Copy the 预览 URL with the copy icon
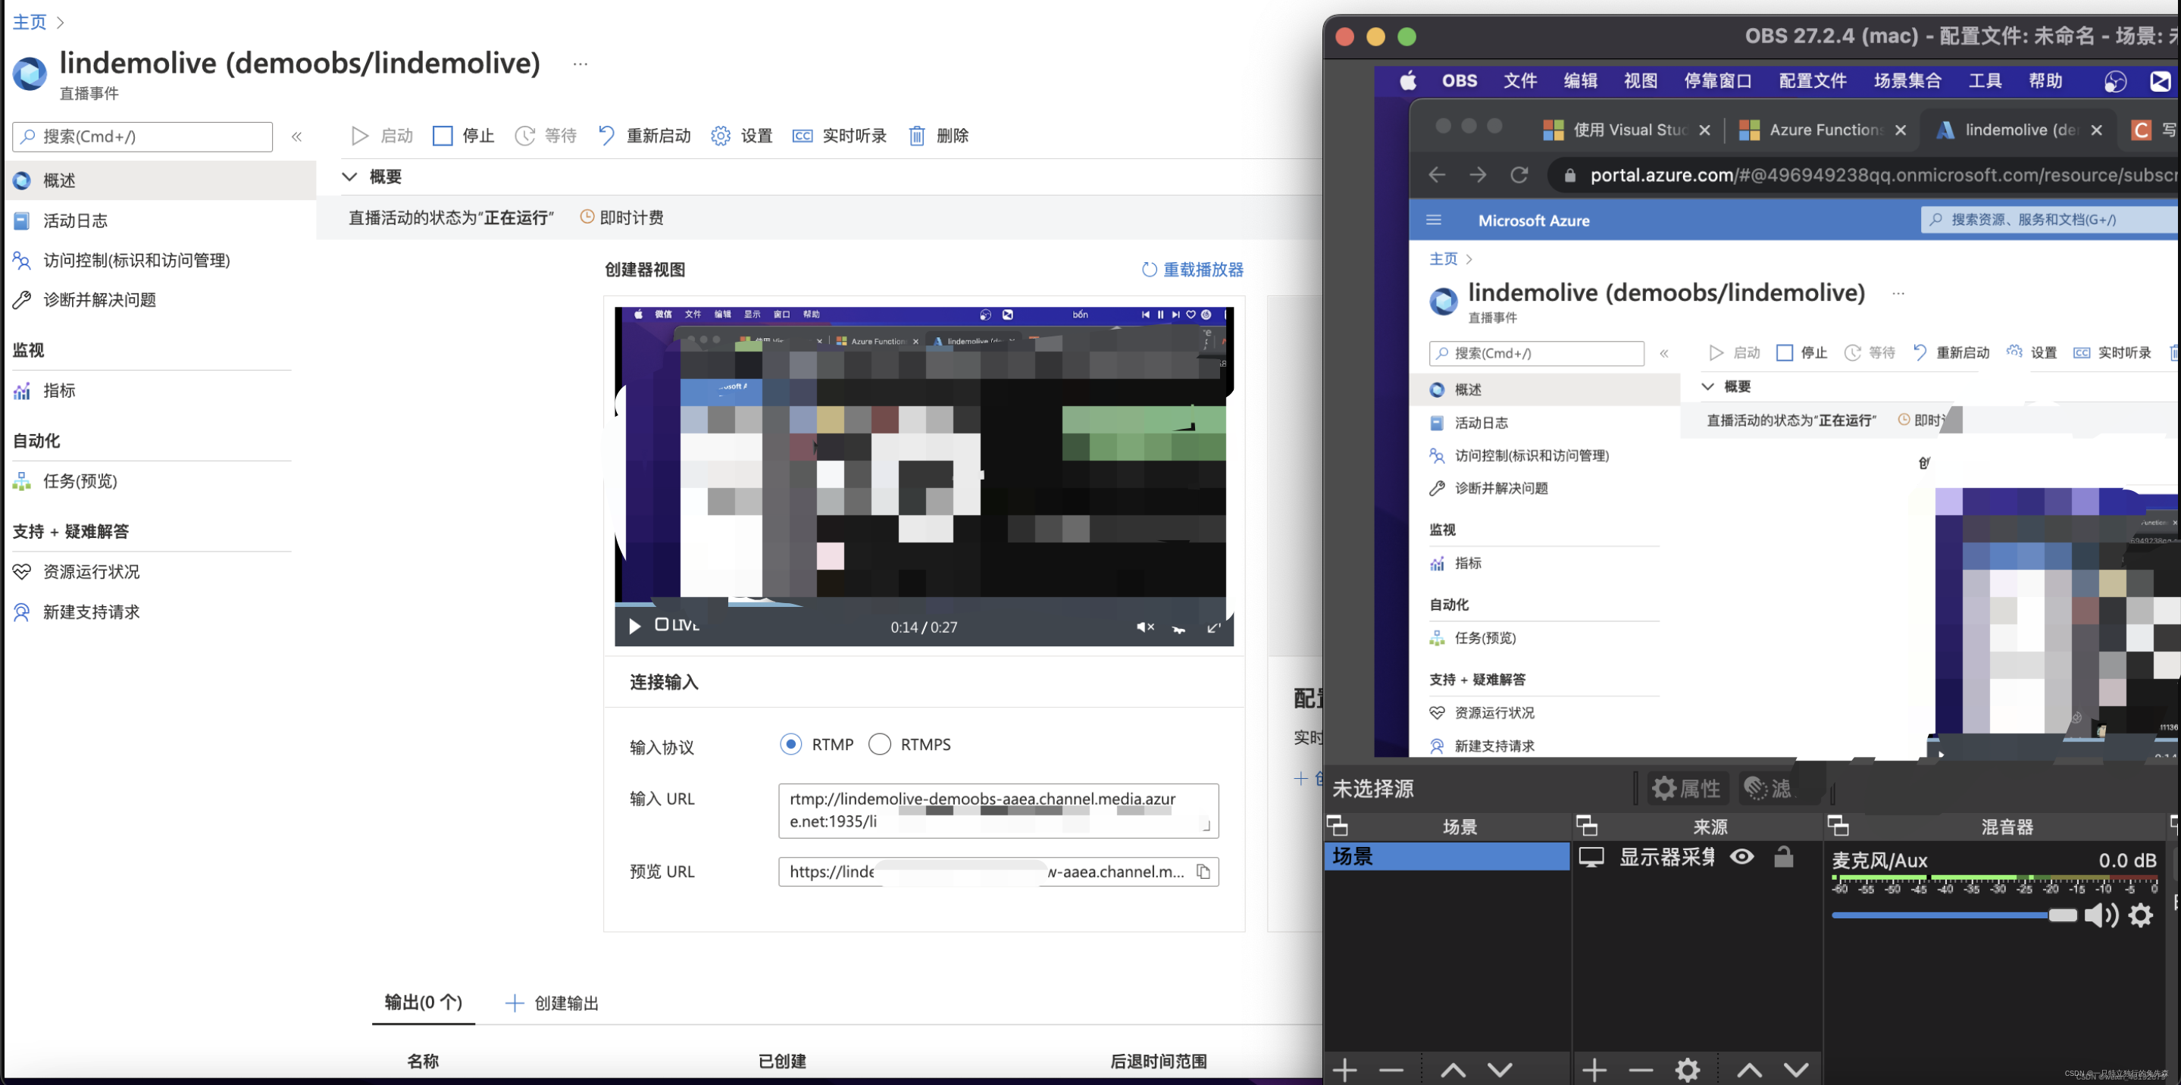The width and height of the screenshot is (2181, 1085). [1203, 872]
